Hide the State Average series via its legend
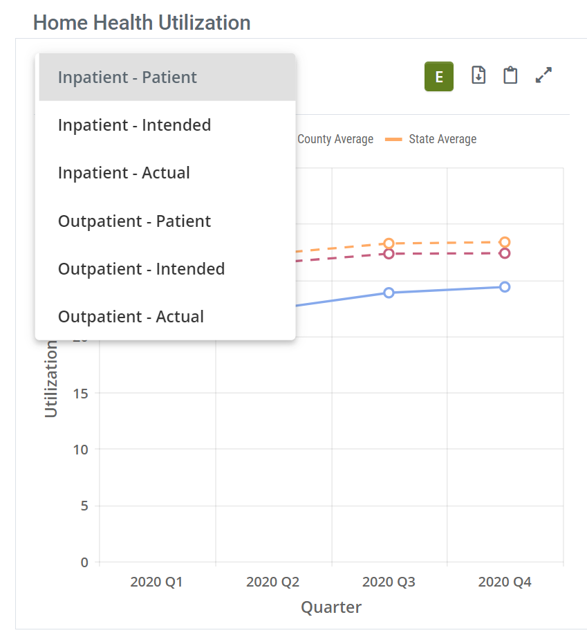Viewport: 587px width, 635px height. click(442, 139)
